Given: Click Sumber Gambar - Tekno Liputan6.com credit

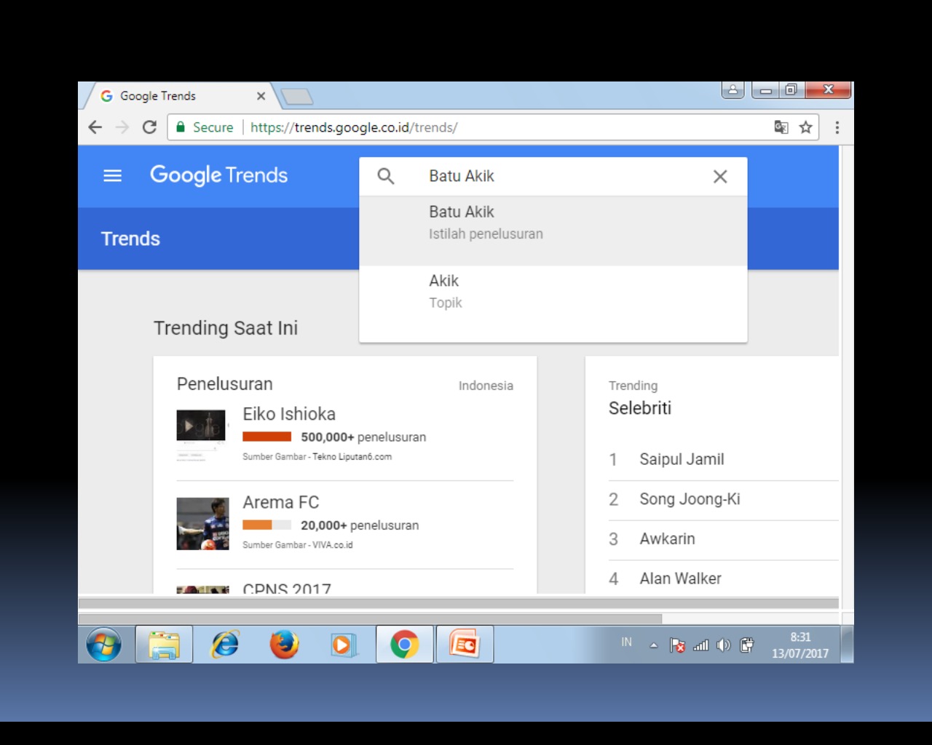Looking at the screenshot, I should (x=317, y=457).
